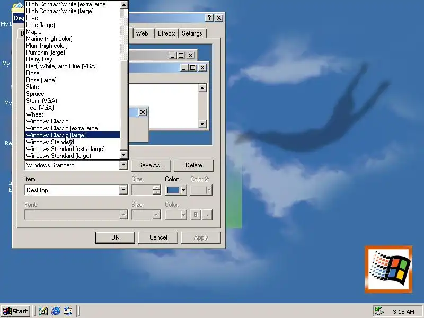Choose the Lilac (large) scheme
This screenshot has width=424, height=318.
tap(72, 25)
